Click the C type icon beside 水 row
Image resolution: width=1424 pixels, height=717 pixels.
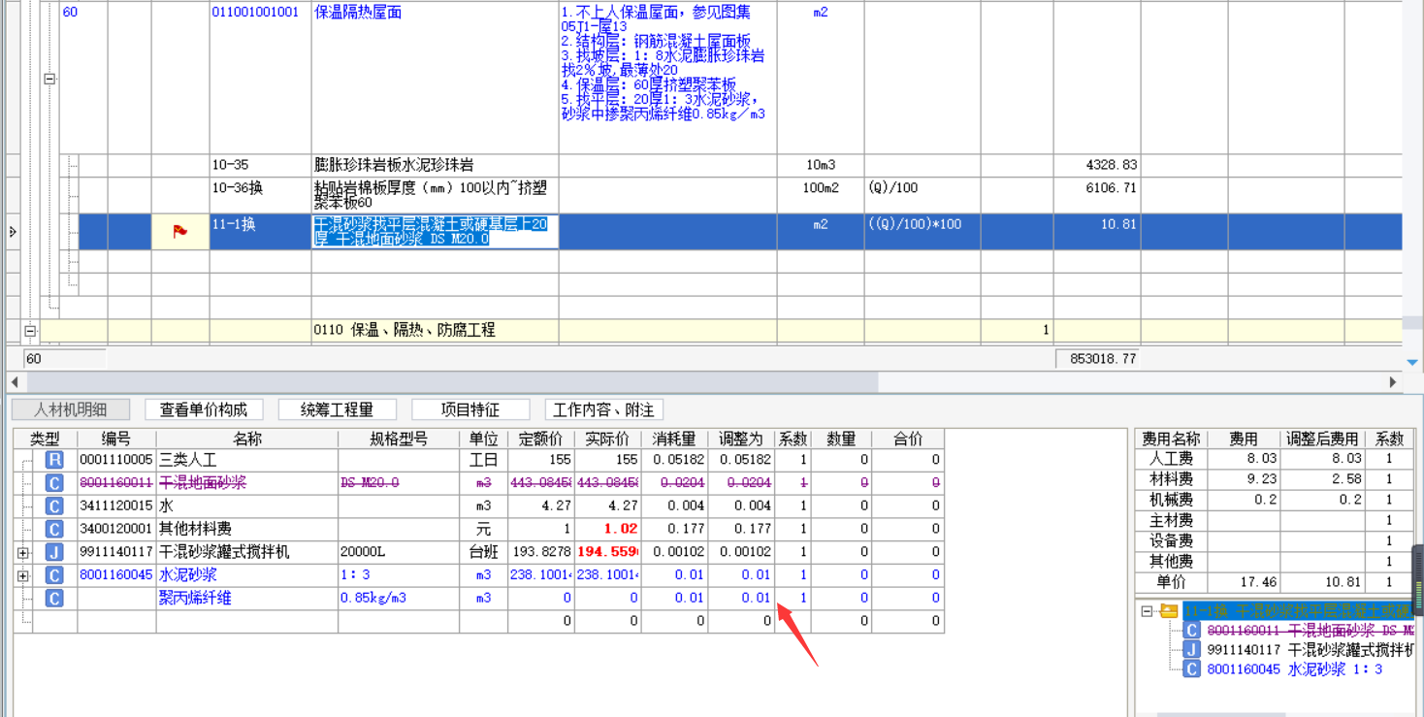54,506
